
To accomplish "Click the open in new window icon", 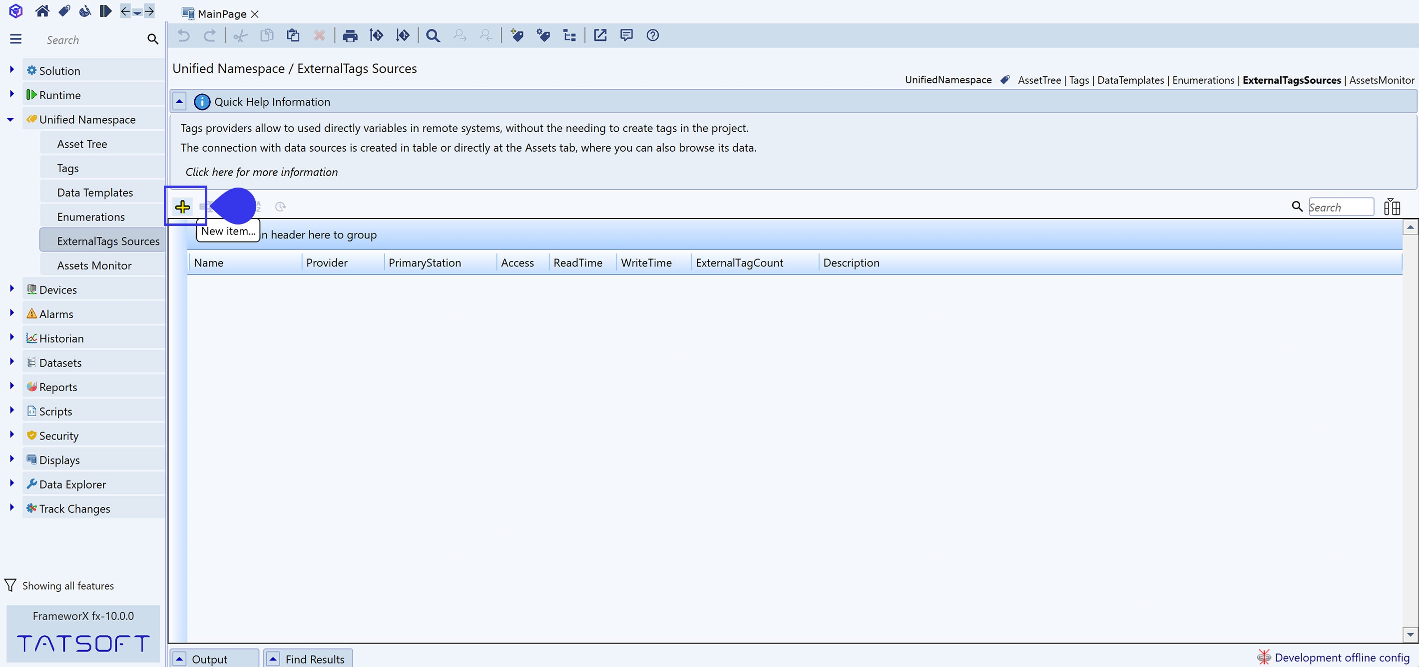I will tap(600, 36).
